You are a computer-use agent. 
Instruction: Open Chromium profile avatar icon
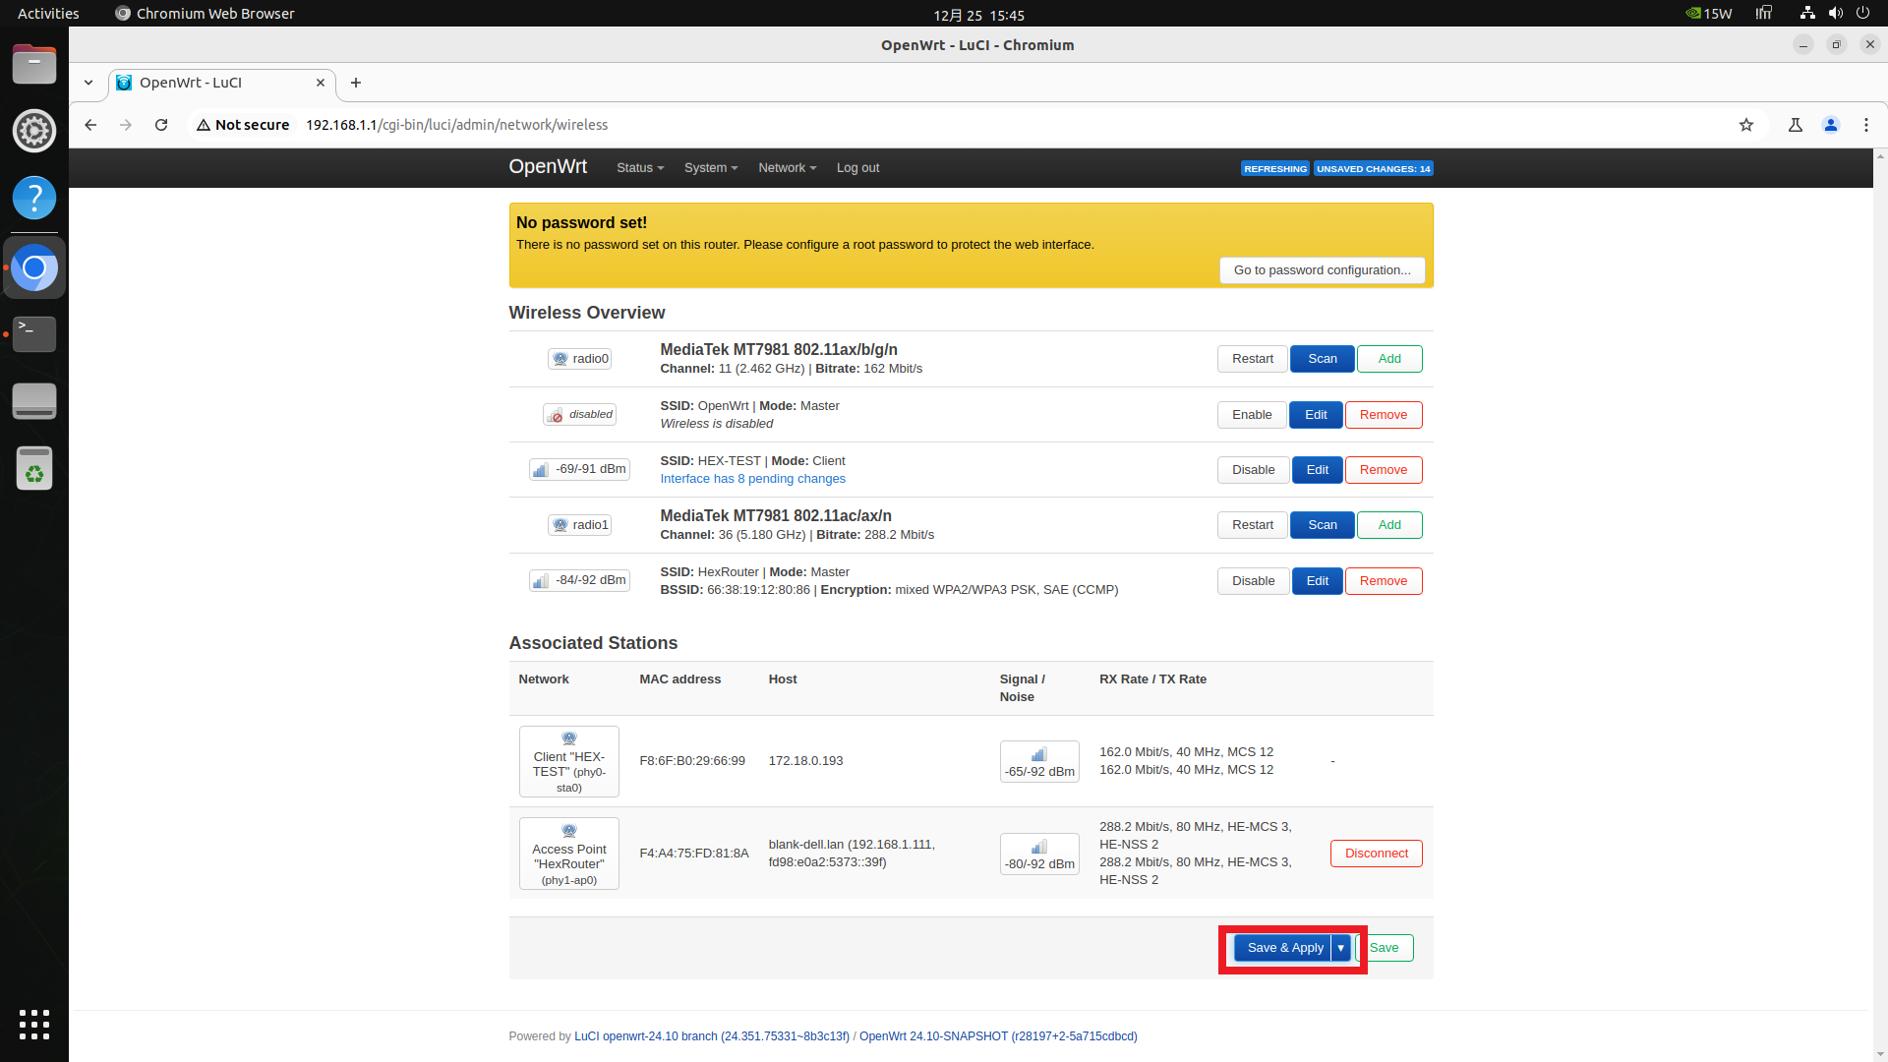pos(1830,125)
